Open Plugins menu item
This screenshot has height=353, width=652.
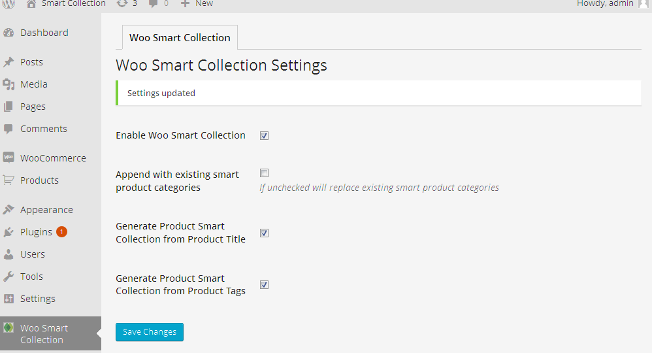(36, 232)
